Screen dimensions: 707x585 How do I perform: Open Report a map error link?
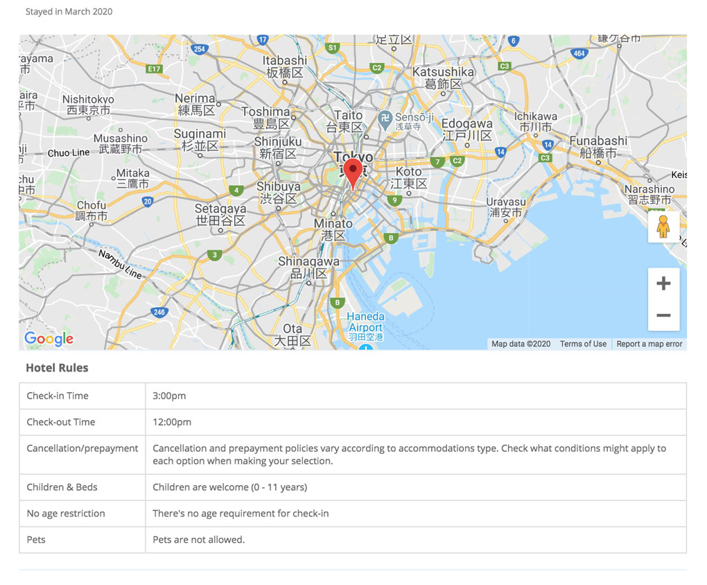pos(649,344)
